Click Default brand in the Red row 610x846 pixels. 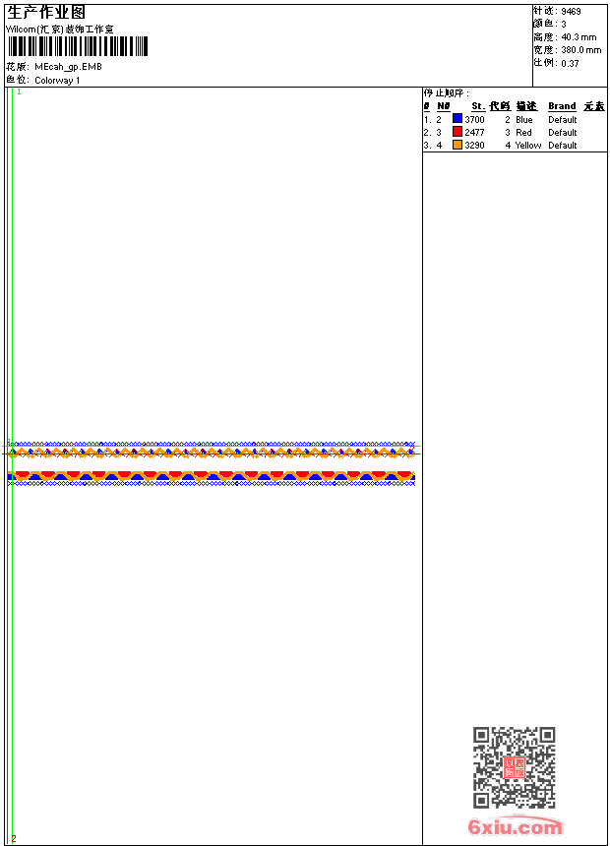tap(563, 133)
